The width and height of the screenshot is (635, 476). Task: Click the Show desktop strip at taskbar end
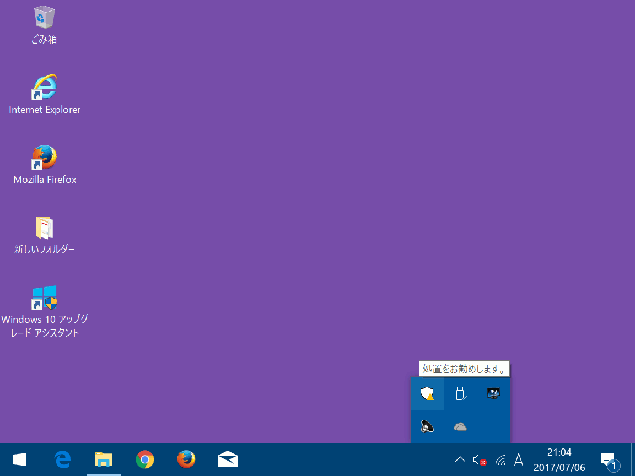(x=633, y=459)
